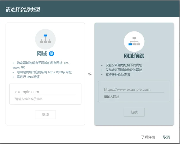Viewport: 180px width, 144px height.
Task: Open the 了解详情 link
Action: click(148, 137)
